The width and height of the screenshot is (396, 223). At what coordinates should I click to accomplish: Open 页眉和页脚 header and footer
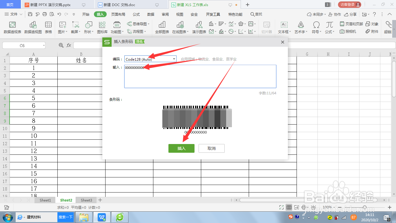pos(351,24)
